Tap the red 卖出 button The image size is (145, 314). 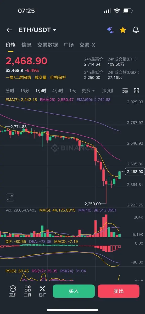tap(119, 291)
